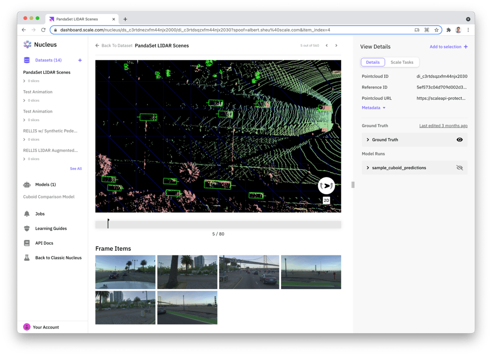Switch to the Scale Tasks tab

[402, 62]
